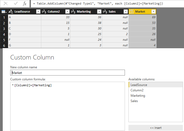
Task: Select the Marketing column header
Action: (x=86, y=12)
